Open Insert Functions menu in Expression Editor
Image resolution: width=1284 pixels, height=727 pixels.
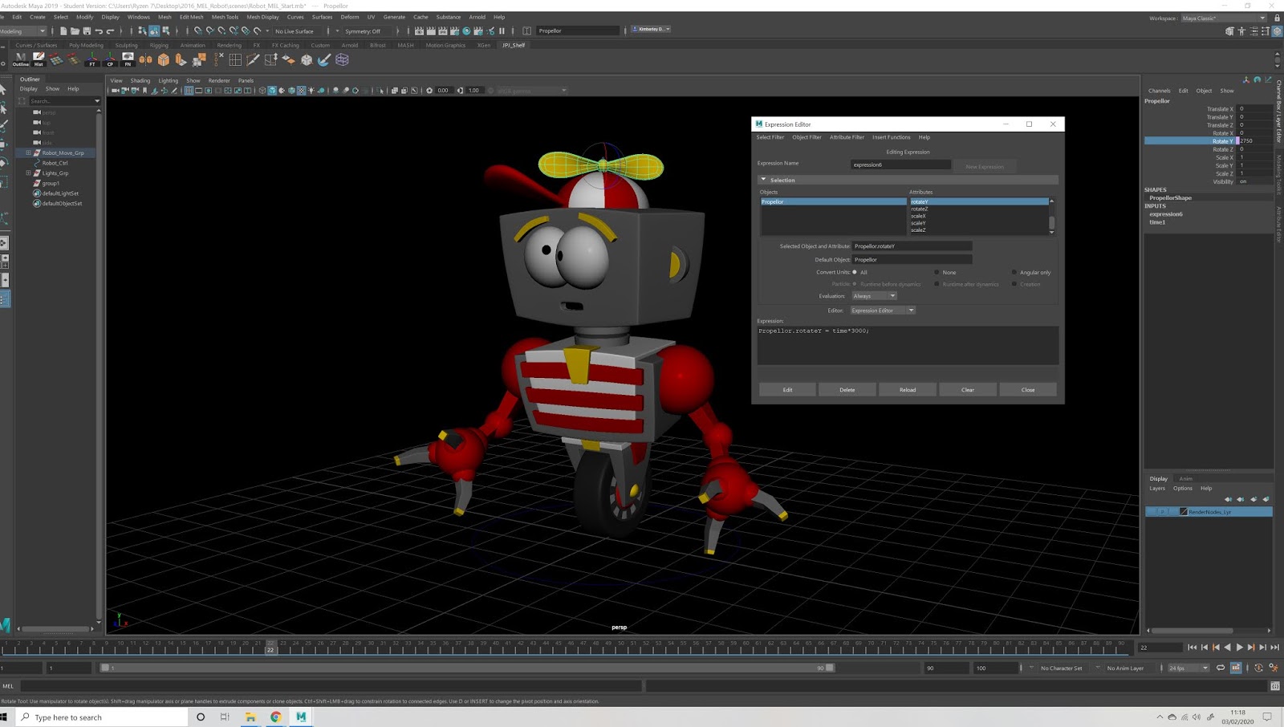click(892, 137)
